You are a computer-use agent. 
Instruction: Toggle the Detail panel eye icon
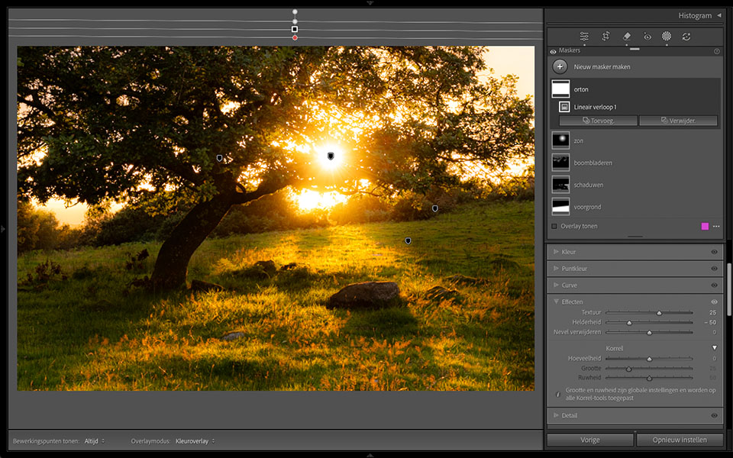tap(714, 415)
